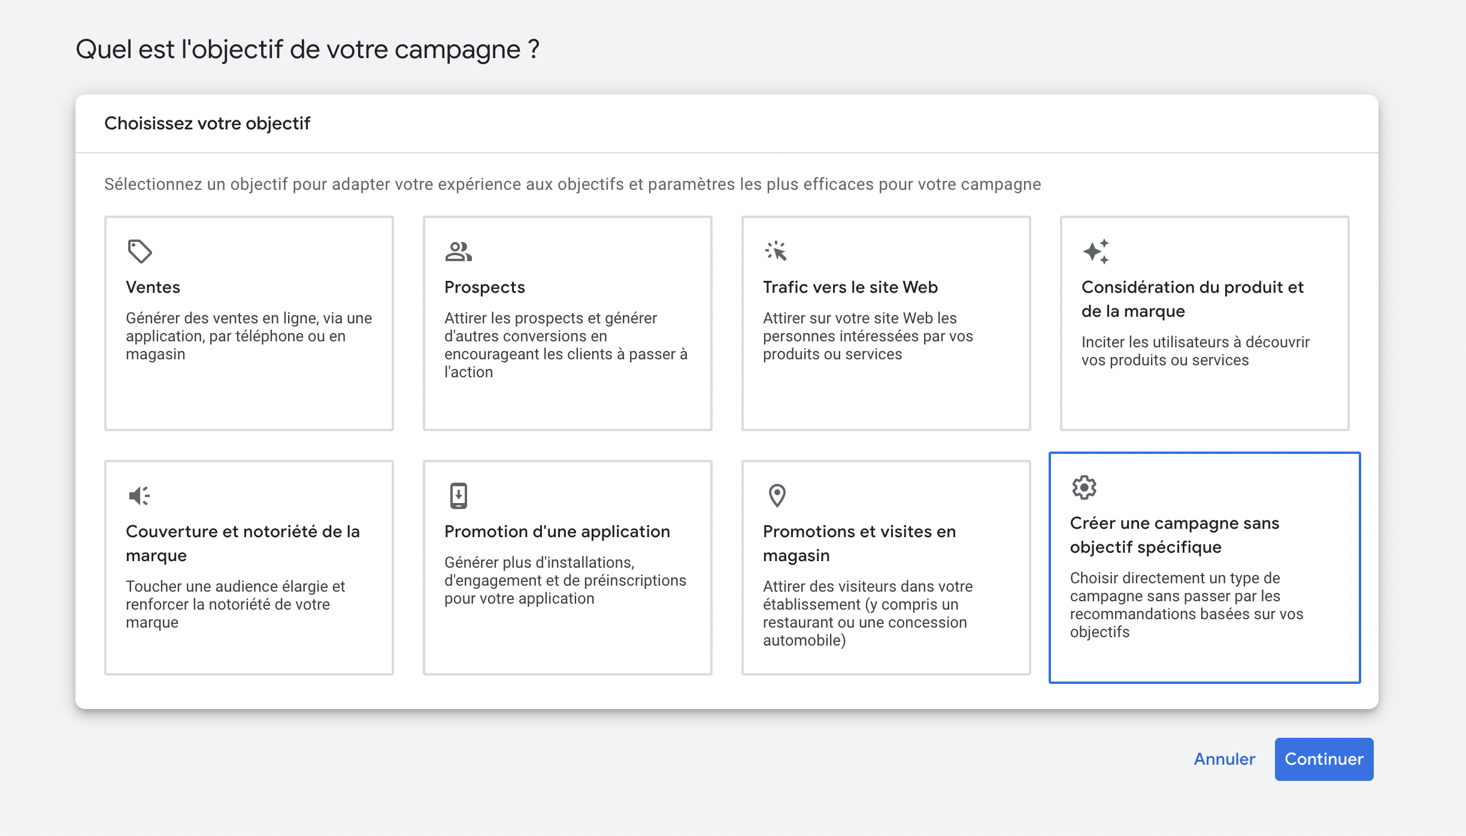The height and width of the screenshot is (836, 1466).
Task: Click the megaphone icon for brand awareness
Action: [x=140, y=496]
